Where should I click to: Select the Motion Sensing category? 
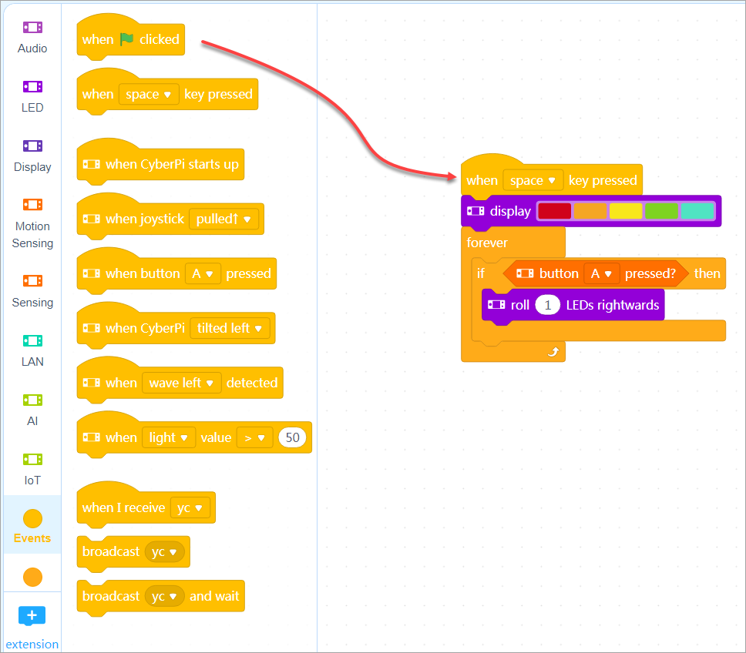pos(32,223)
